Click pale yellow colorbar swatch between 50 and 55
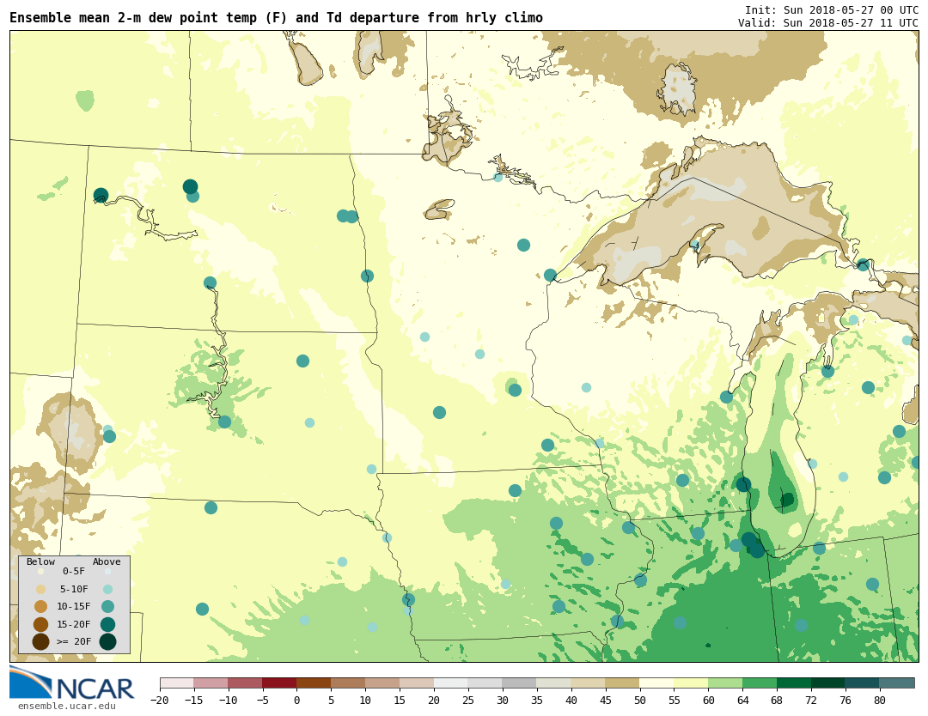 [657, 683]
